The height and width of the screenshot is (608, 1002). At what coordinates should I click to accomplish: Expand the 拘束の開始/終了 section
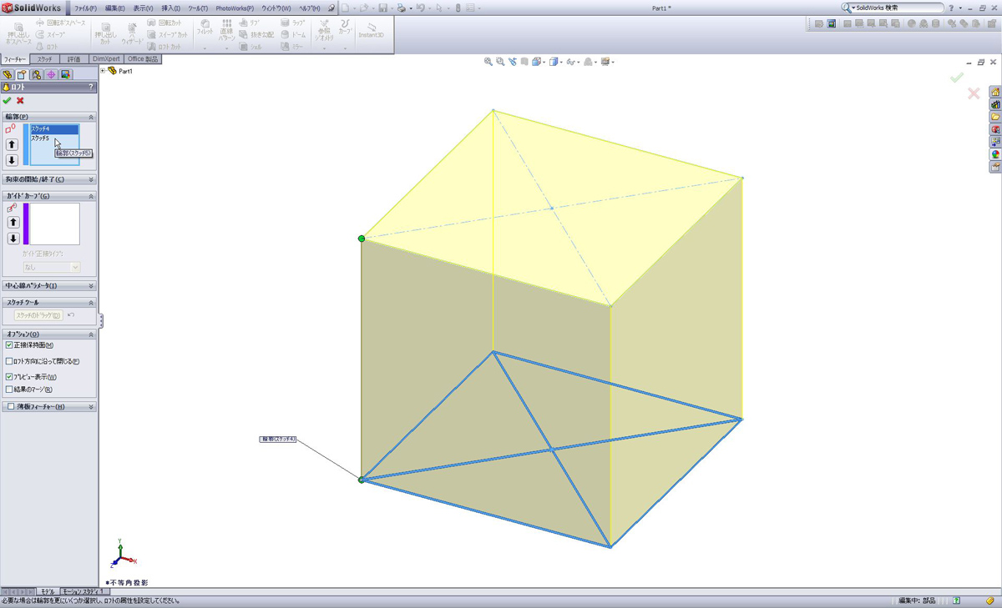point(91,179)
